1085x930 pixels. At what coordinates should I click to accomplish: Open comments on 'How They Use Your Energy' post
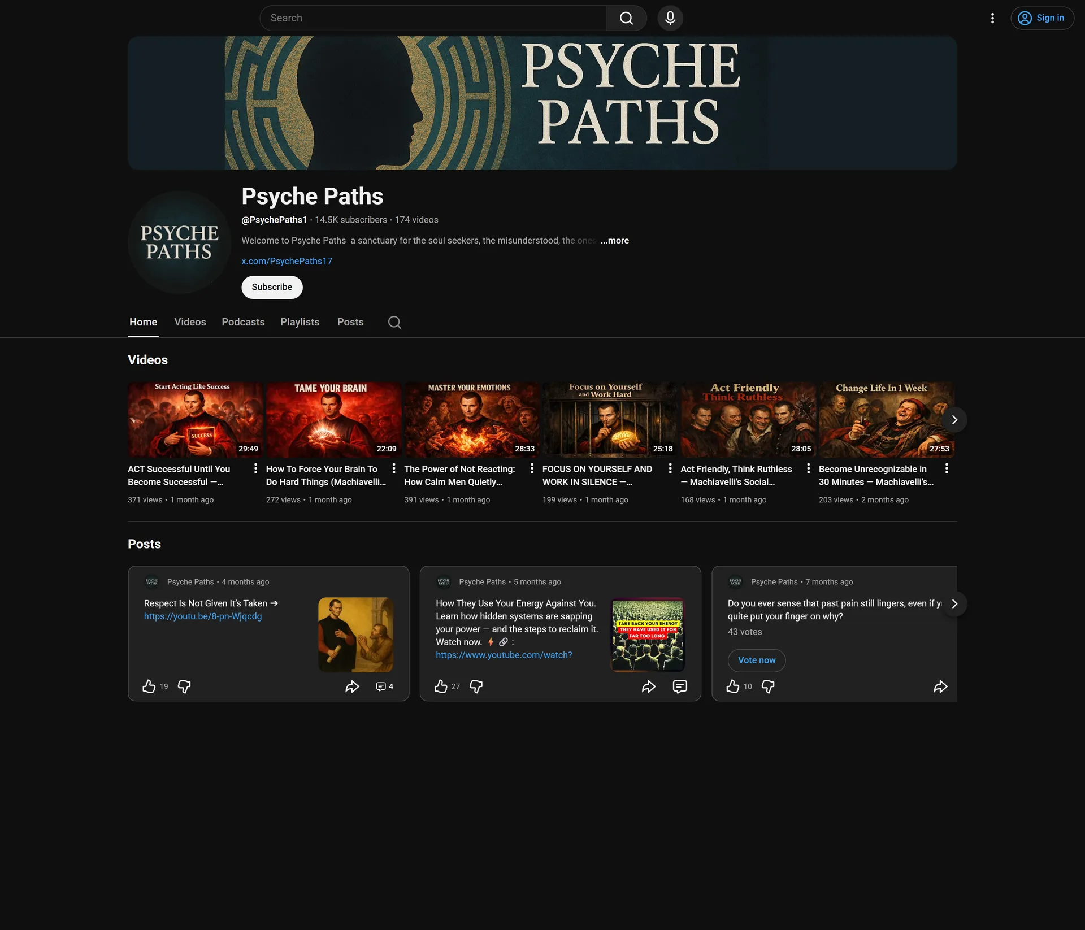680,686
